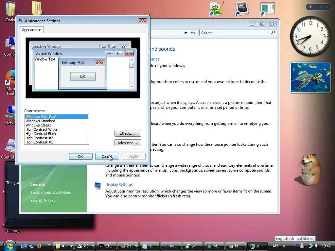This screenshot has height=251, width=335.
Task: Click the Effects... button
Action: click(x=128, y=133)
